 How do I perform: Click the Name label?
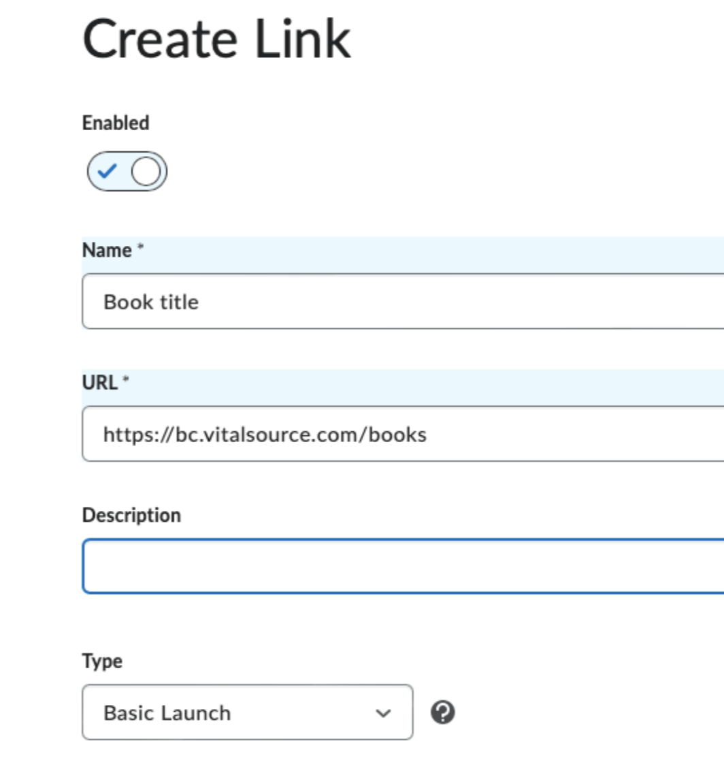[x=107, y=250]
